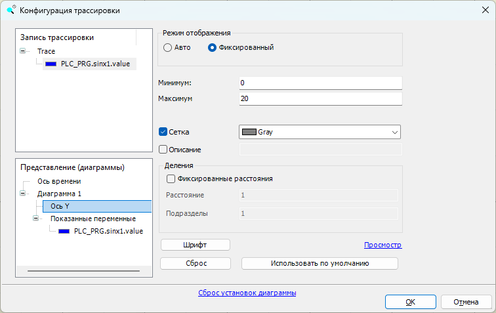This screenshot has height=313, width=496.
Task: Click the Шрифт button
Action: 195,245
